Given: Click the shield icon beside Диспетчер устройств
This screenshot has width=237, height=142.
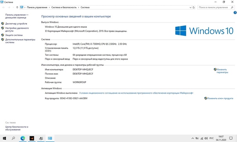Looking at the screenshot, I should tap(3, 24).
